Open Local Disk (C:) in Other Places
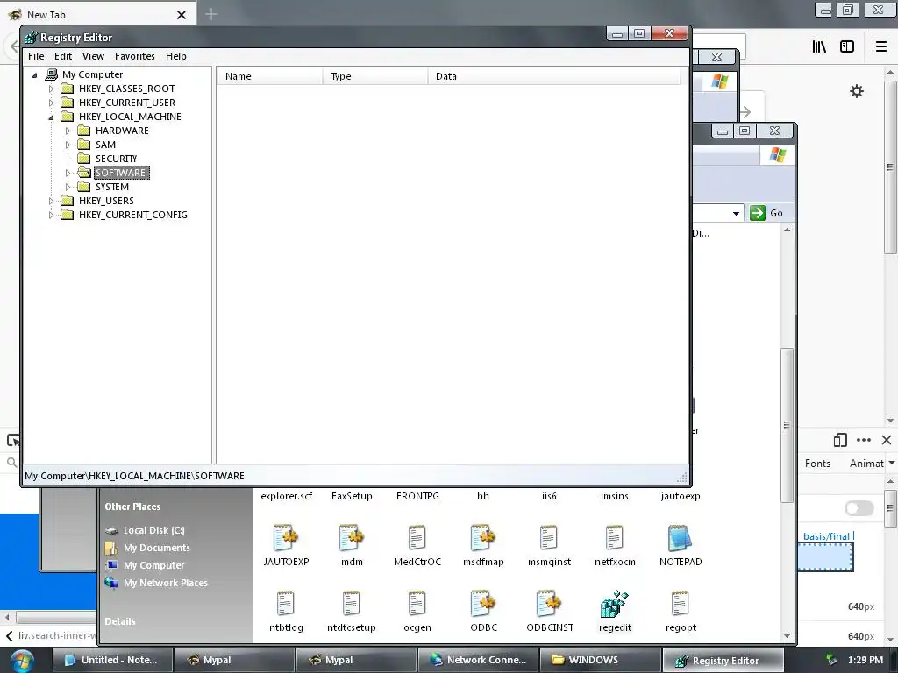This screenshot has height=673, width=898. tap(154, 530)
